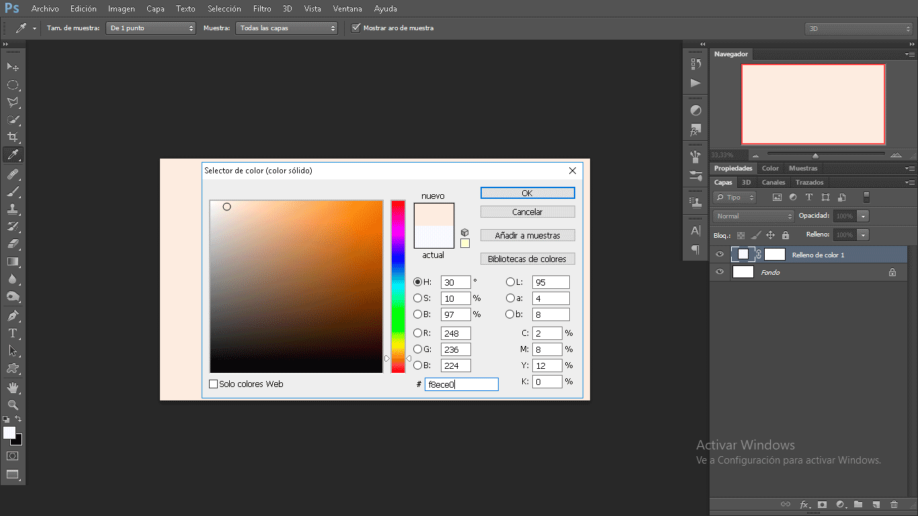The image size is (918, 516).
Task: Open Muestra Todas las capas dropdown
Action: [287, 28]
